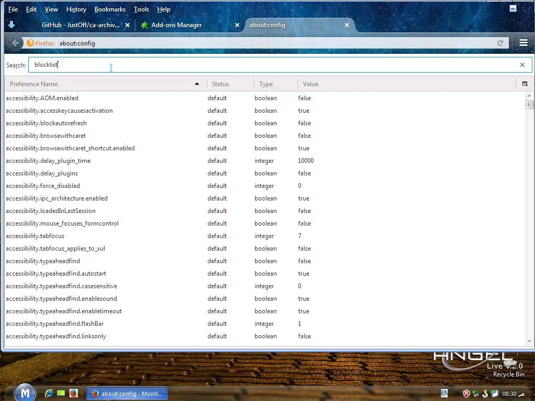Select accessibility.ipc_architecture.enabled row
Image resolution: width=535 pixels, height=401 pixels.
pos(265,198)
